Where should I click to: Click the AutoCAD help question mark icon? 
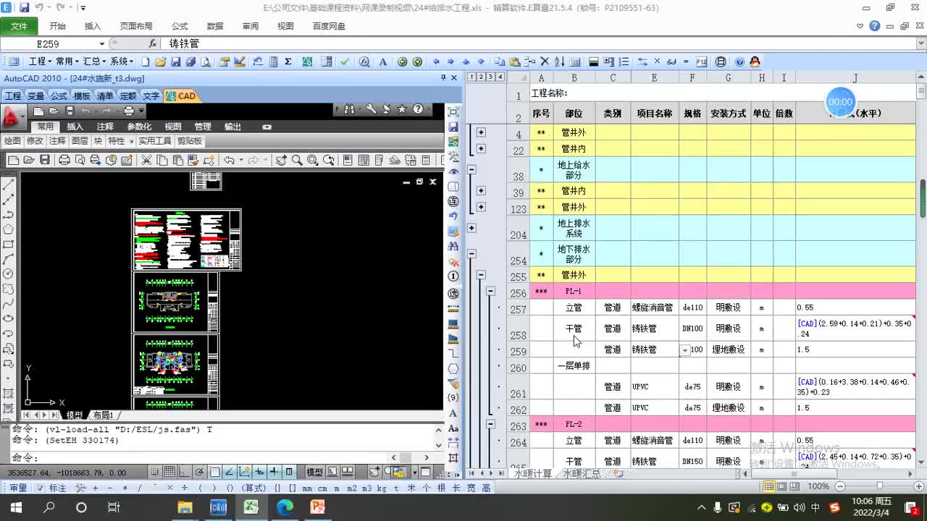(418, 109)
